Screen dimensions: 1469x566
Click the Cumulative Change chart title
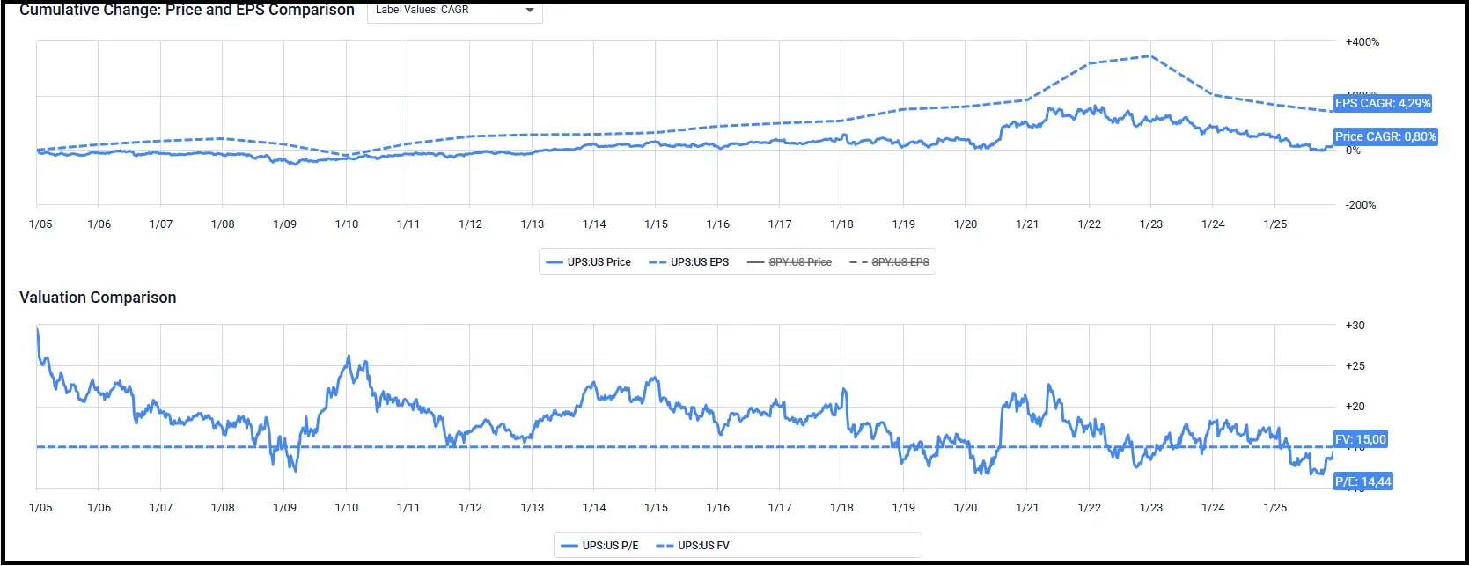187,11
